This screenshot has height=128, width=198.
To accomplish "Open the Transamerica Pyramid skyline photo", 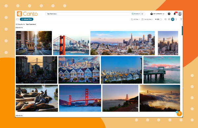I will pyautogui.click(x=168, y=43).
